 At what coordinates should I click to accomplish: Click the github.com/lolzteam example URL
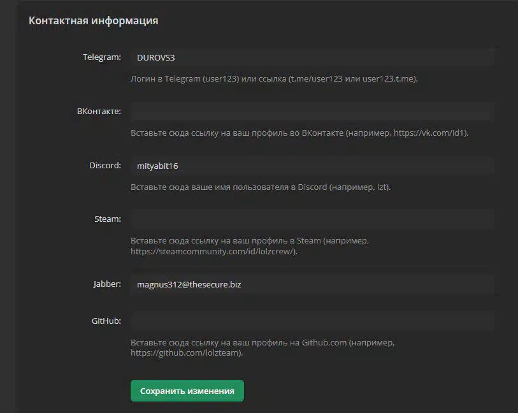point(187,353)
